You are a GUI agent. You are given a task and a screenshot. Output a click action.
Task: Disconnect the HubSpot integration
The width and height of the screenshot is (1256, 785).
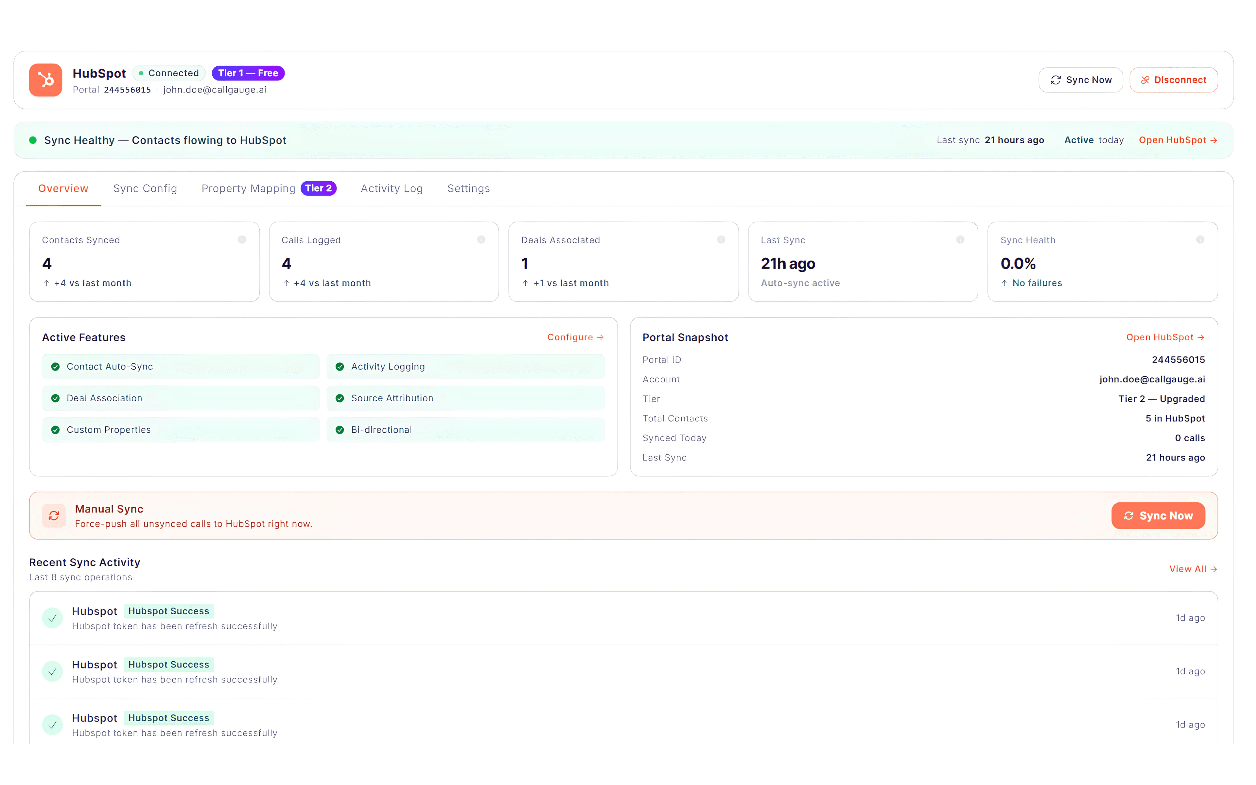(1174, 80)
